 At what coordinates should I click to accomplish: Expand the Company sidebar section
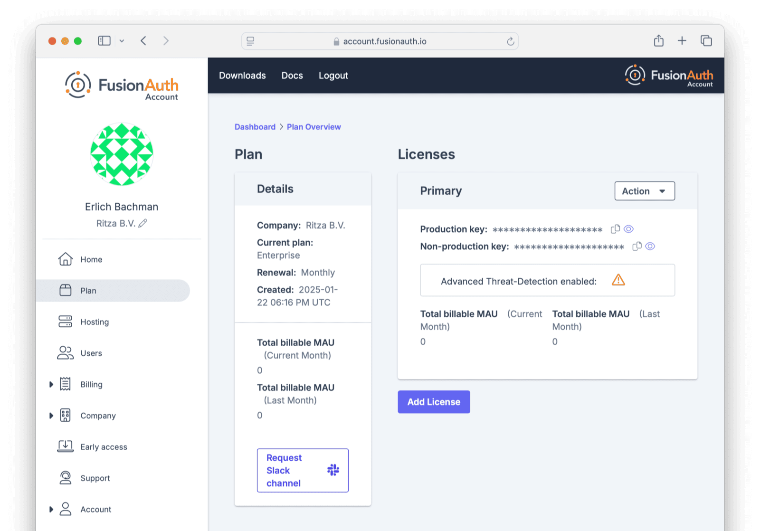pyautogui.click(x=51, y=416)
